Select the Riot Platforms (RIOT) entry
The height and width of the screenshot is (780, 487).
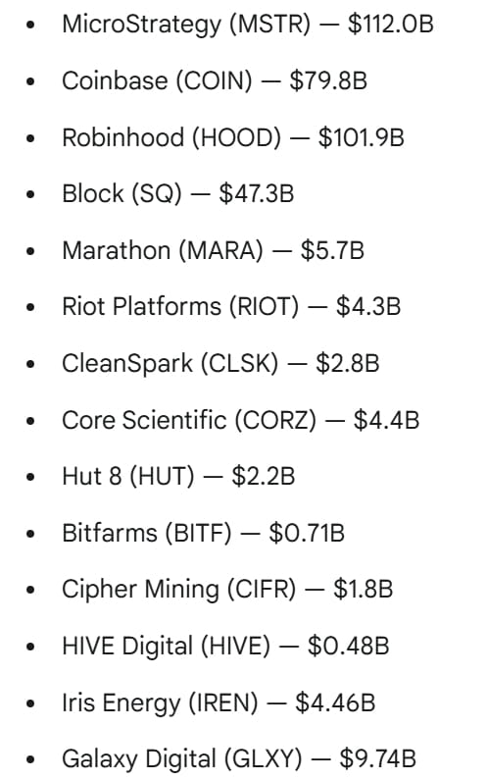tap(231, 306)
